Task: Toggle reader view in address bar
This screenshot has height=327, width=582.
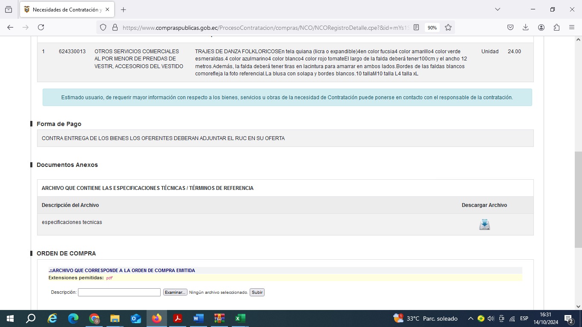Action: [416, 27]
